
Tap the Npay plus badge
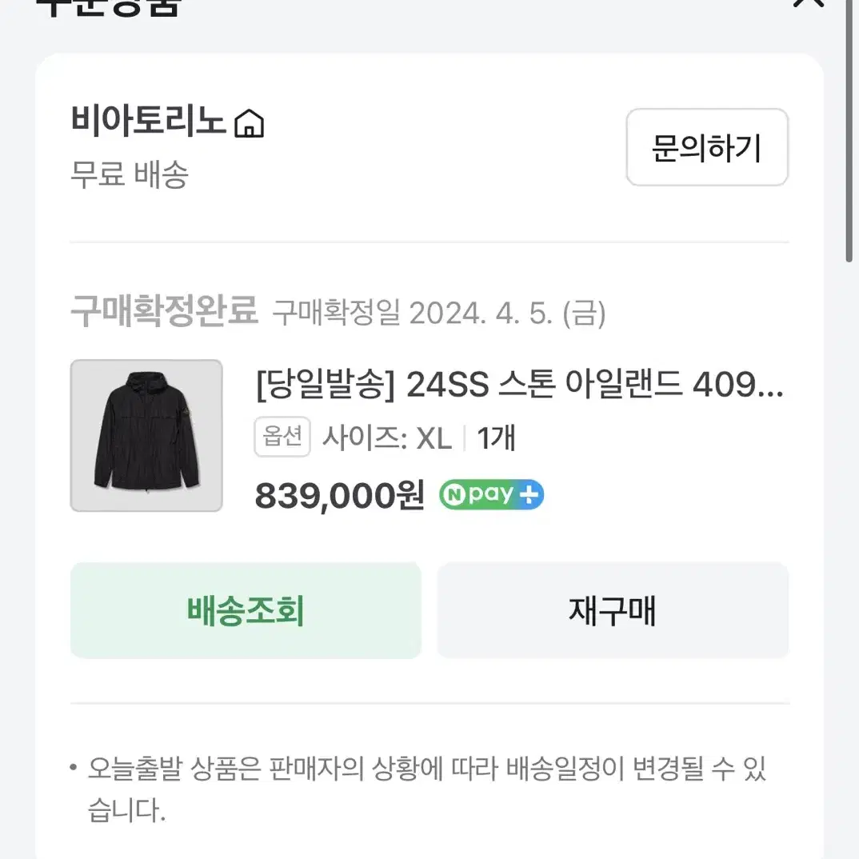491,495
